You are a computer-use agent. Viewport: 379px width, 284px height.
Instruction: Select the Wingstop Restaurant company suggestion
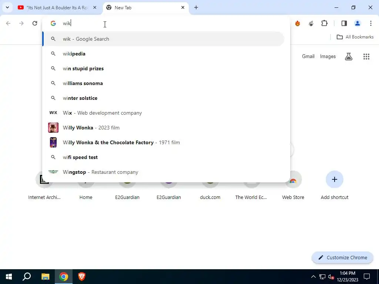(163, 172)
